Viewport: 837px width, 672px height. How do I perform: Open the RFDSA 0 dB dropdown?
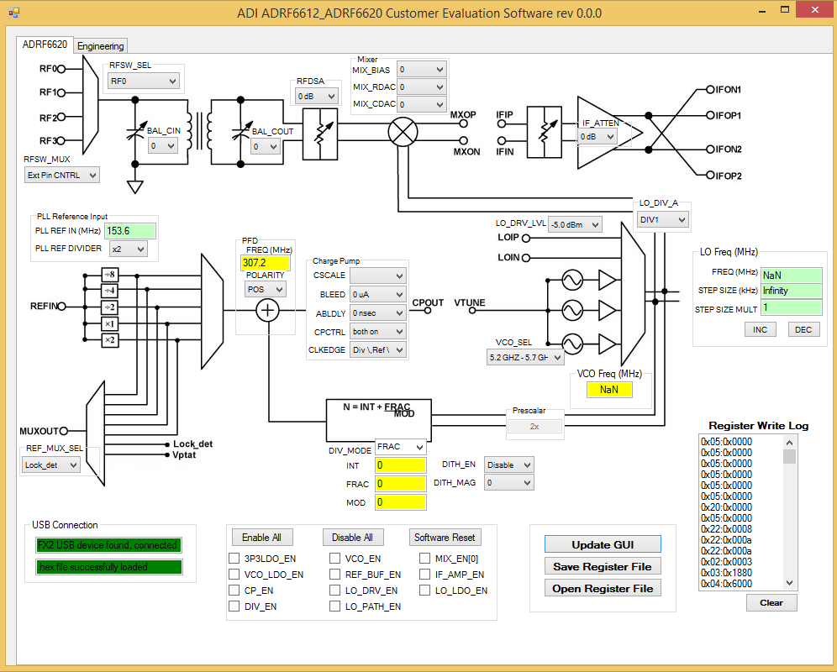pyautogui.click(x=317, y=96)
